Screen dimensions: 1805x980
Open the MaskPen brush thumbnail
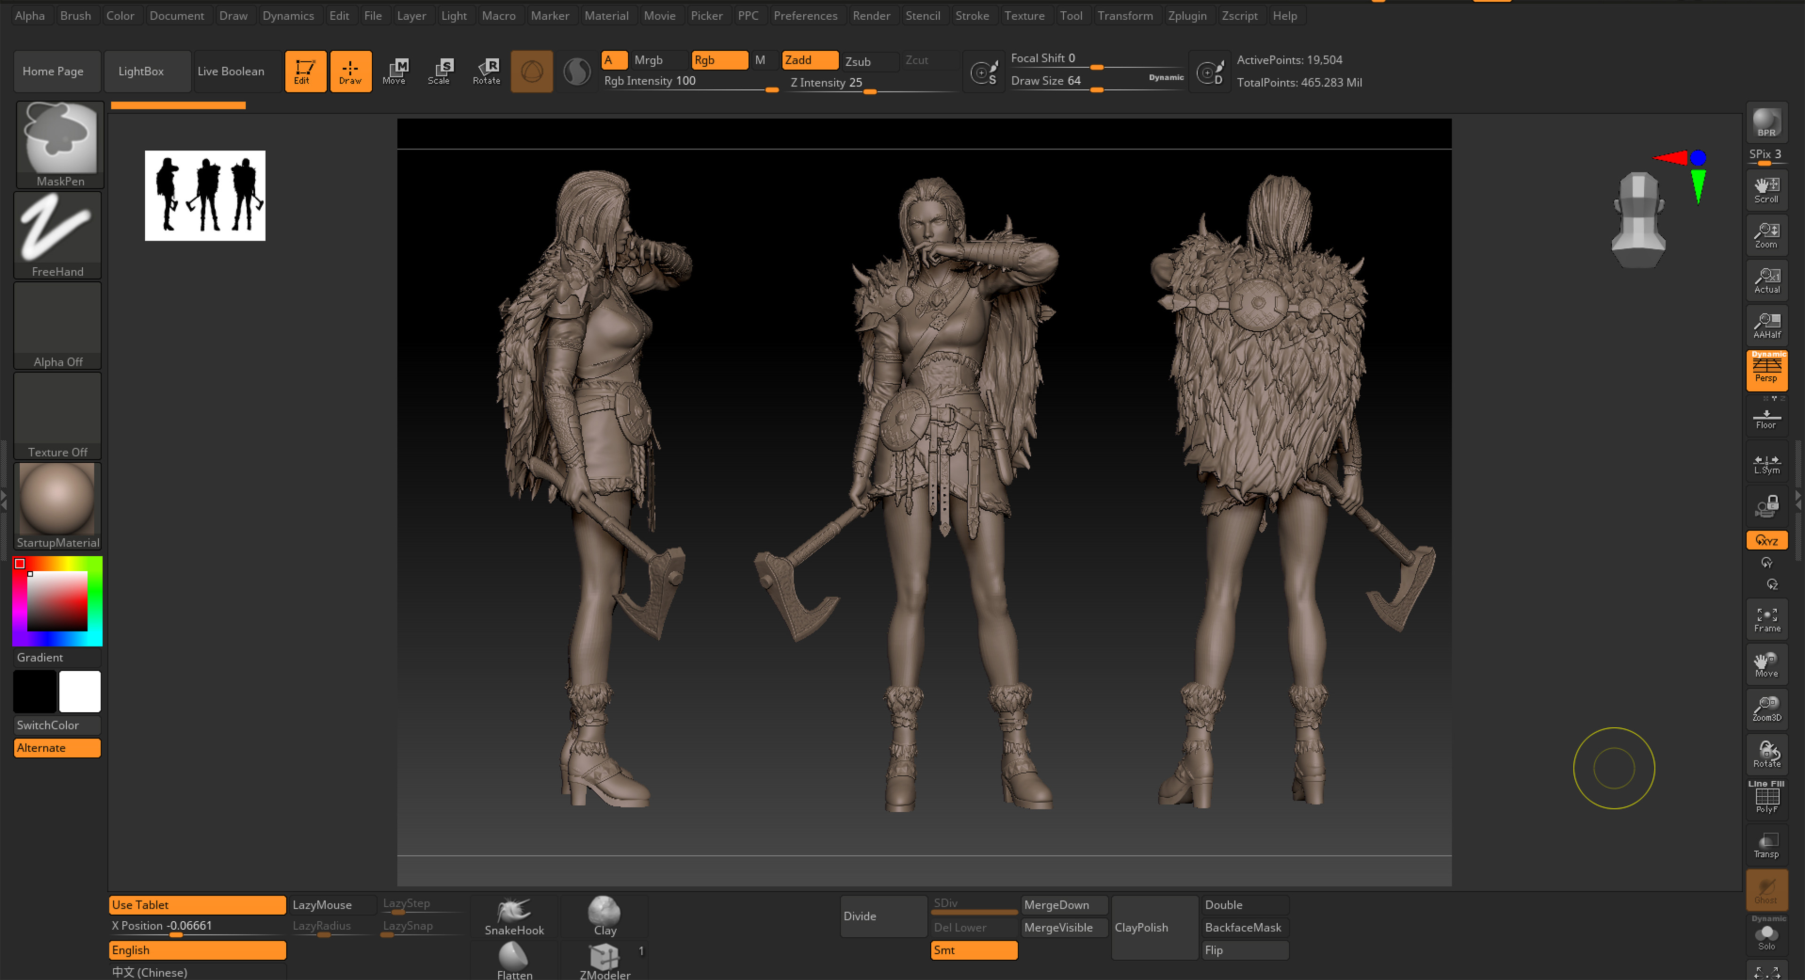click(60, 144)
